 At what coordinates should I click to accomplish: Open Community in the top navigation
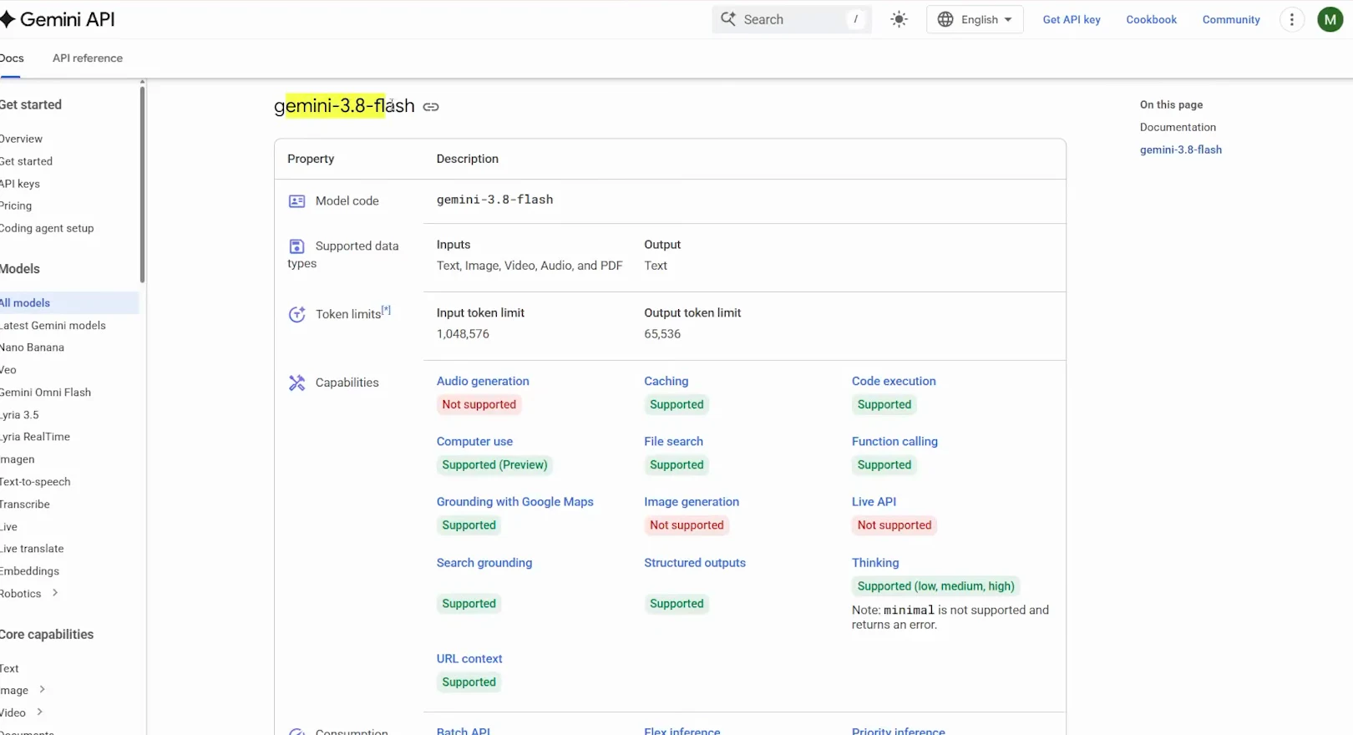pos(1231,19)
